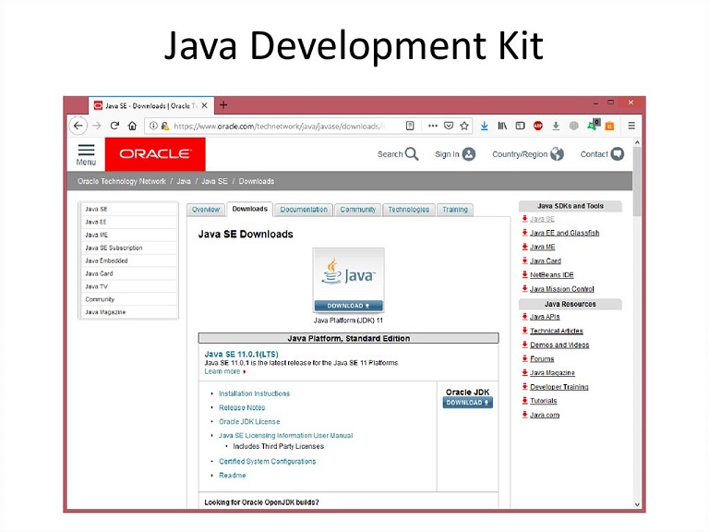Viewport: 709px width, 532px height.
Task: Click the ORACLE logo
Action: pyautogui.click(x=155, y=154)
